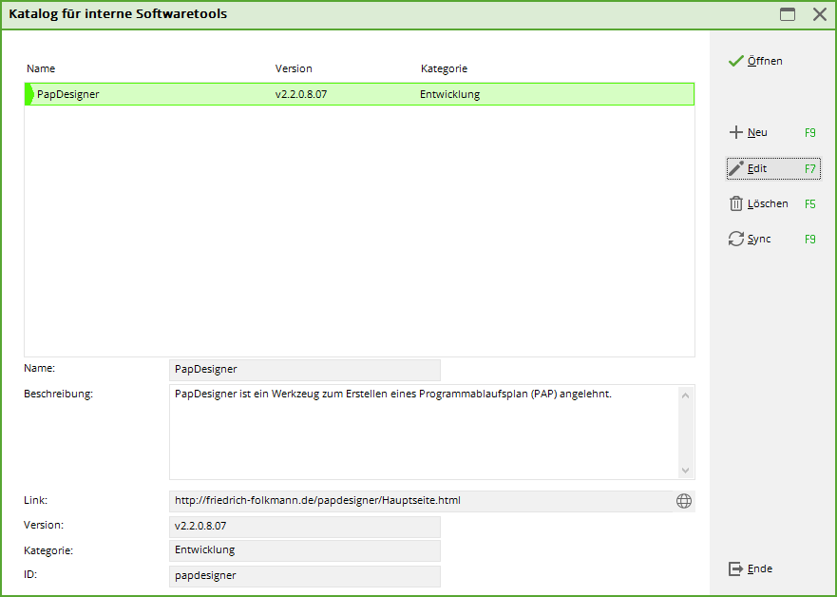The image size is (837, 597).
Task: Click the Neu button label
Action: point(757,132)
